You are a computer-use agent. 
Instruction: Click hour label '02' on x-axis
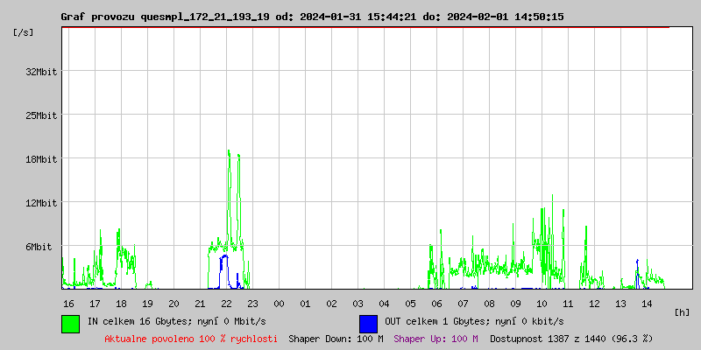[332, 304]
